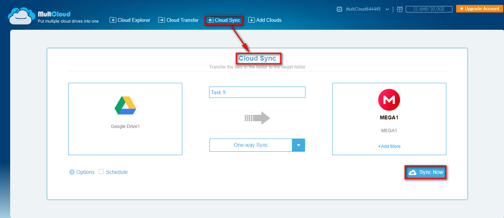
Task: Switch to the Cloud Sync page
Action: pos(223,20)
